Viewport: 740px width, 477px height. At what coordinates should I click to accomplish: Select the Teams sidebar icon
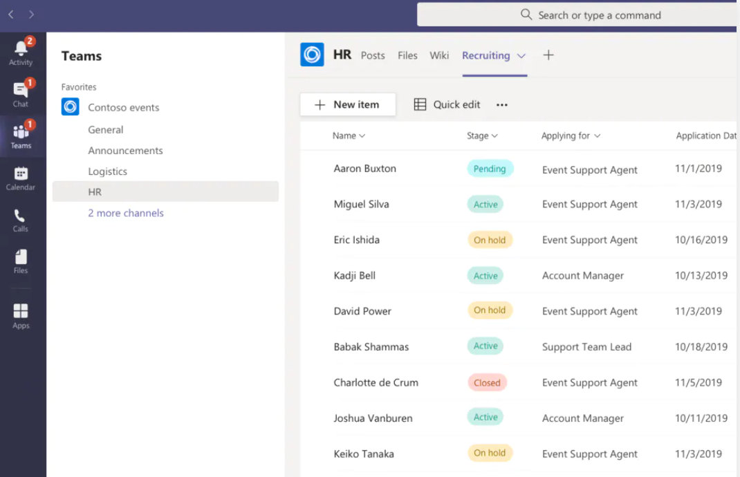coord(21,133)
